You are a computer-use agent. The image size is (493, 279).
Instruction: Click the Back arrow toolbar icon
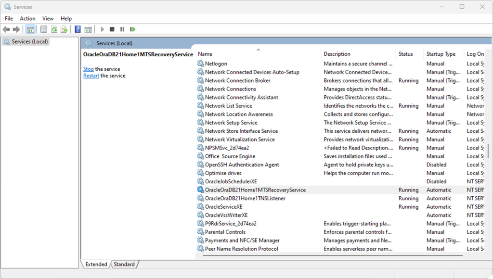(x=6, y=29)
